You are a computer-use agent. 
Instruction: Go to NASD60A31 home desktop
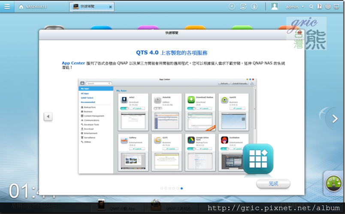[33, 7]
